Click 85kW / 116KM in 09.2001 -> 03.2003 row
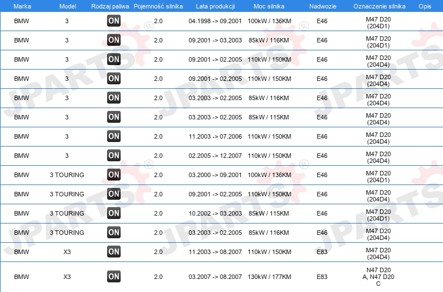 point(269,40)
